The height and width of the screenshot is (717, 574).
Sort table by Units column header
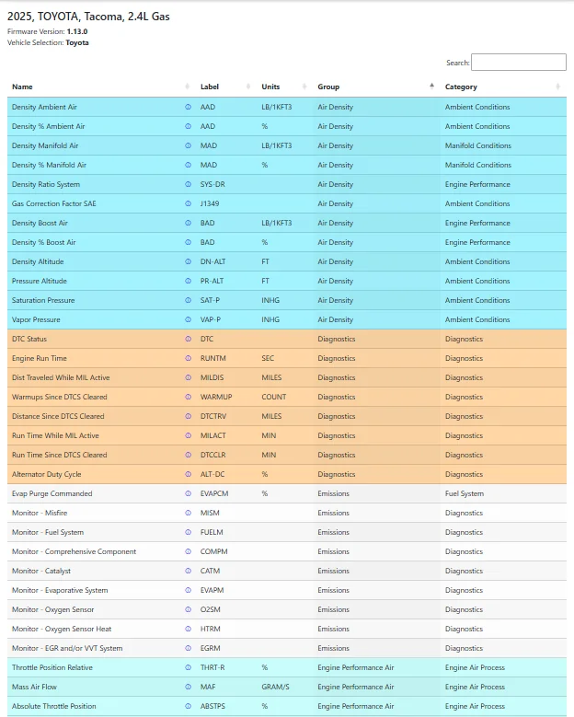[284, 87]
